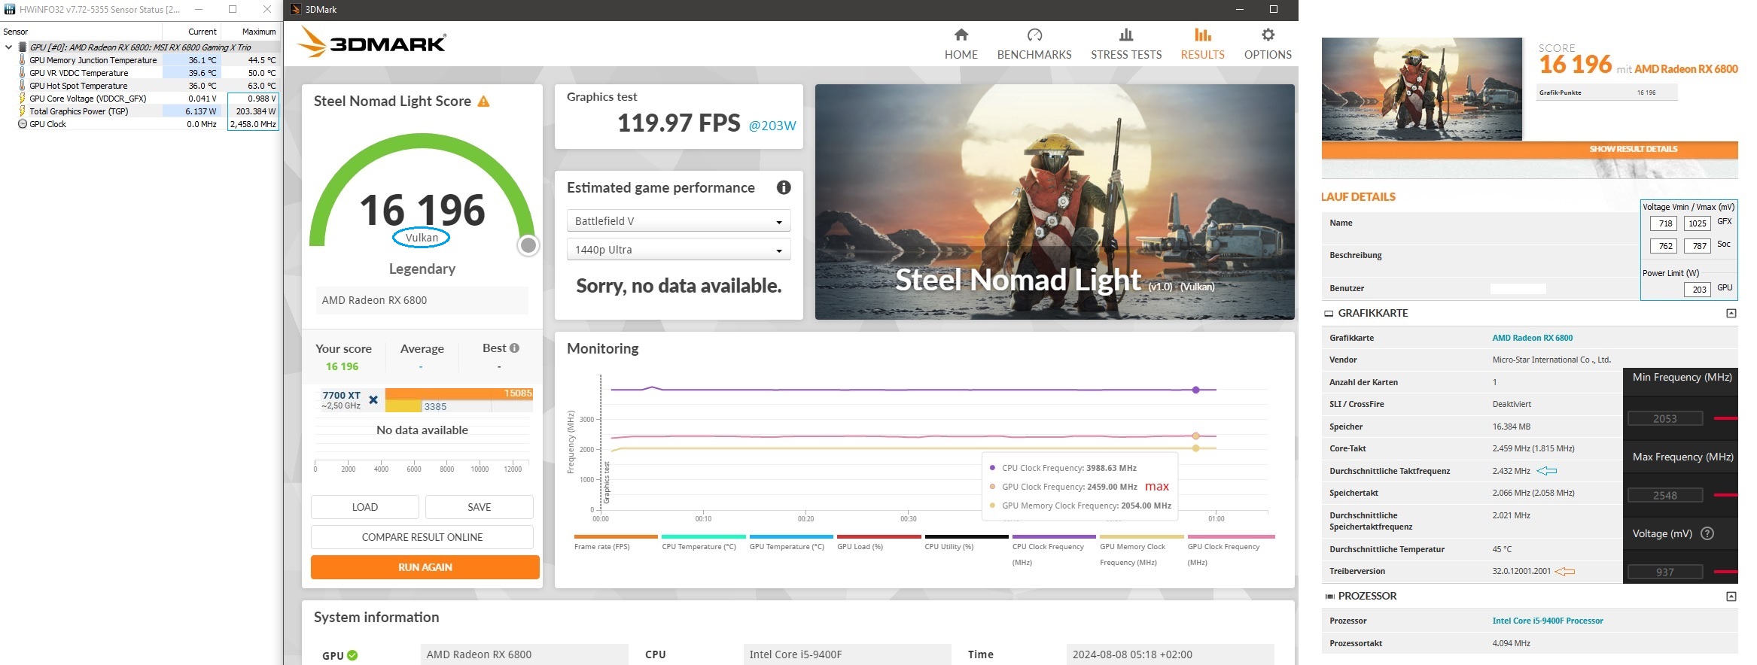This screenshot has width=1757, height=665.
Task: Click the Steel Nomad Light result thumbnail on the right
Action: [x=1421, y=89]
